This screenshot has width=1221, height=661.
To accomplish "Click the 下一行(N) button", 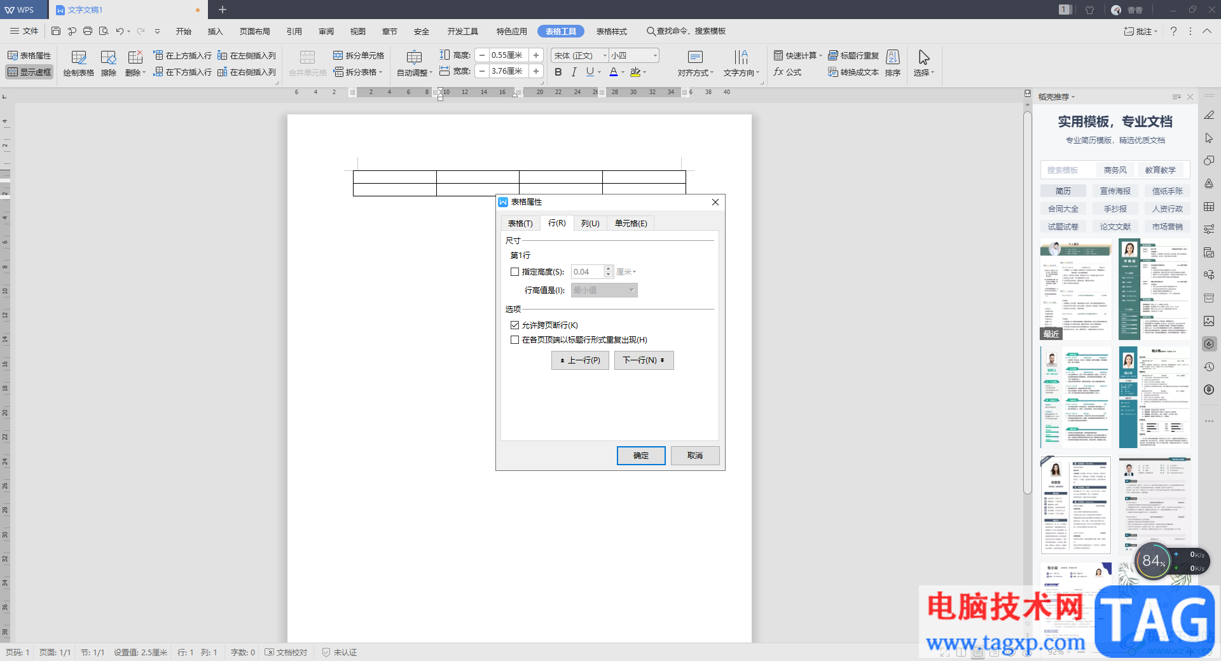I will tap(644, 360).
